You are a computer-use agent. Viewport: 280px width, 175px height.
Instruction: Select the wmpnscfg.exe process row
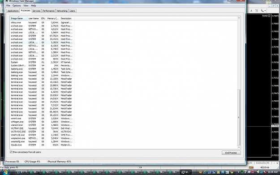[x=42, y=141]
